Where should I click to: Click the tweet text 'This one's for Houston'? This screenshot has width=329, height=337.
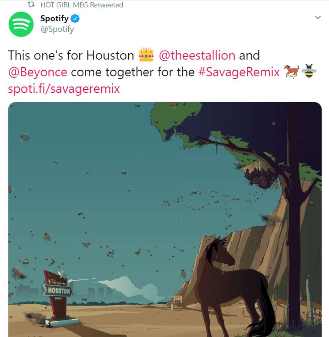71,55
